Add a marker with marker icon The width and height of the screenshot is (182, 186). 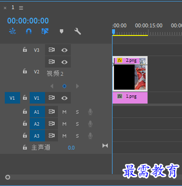[61, 31]
